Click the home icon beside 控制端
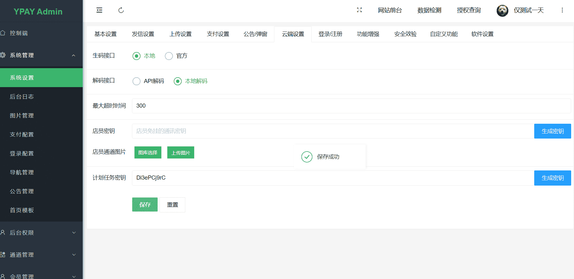Screen dimensions: 574x279 [3, 33]
